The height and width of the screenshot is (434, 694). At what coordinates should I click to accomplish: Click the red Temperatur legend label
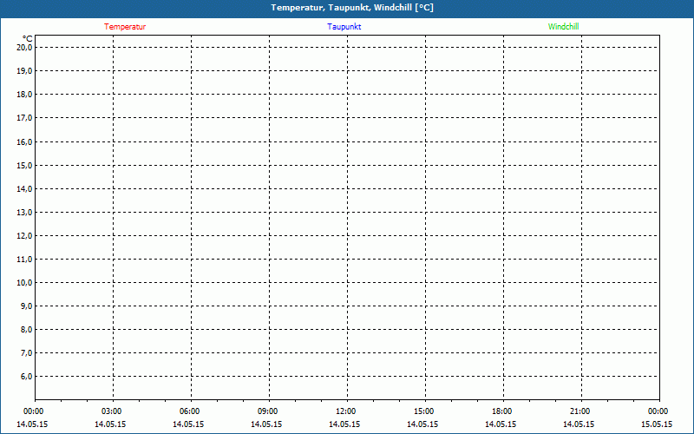[125, 27]
